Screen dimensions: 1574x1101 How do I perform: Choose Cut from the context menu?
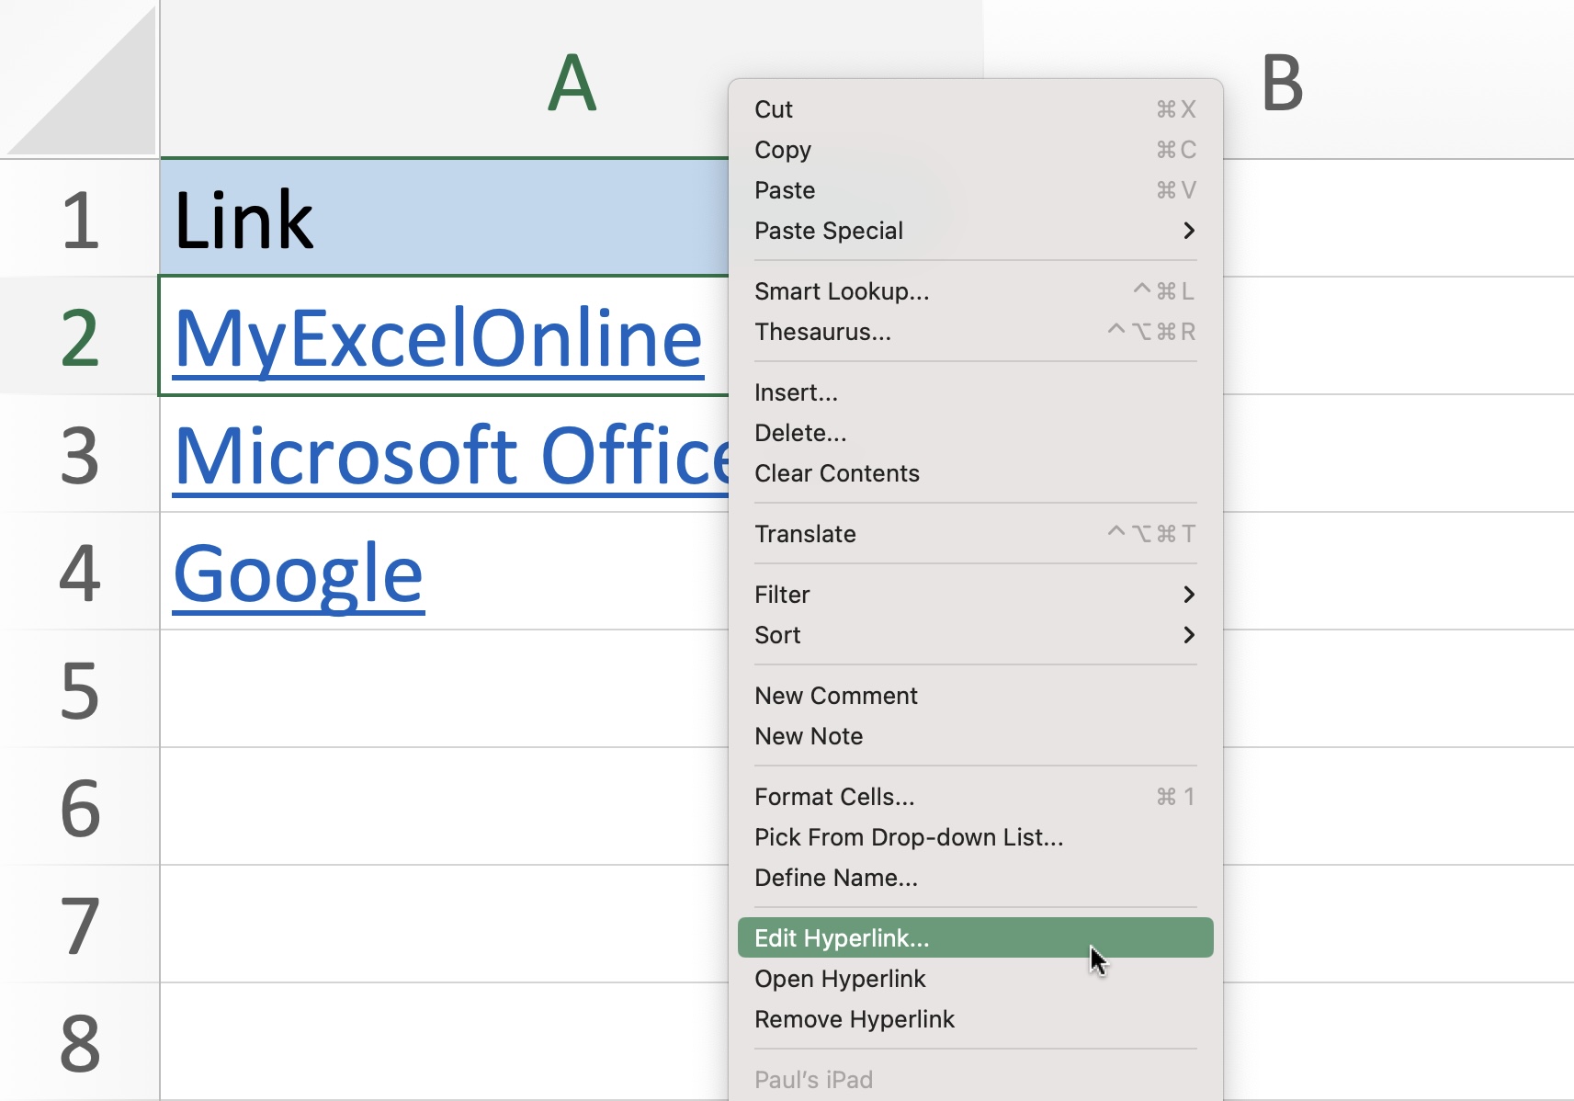pyautogui.click(x=975, y=109)
